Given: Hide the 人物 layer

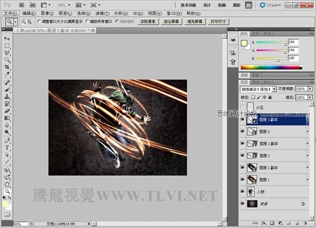Looking at the screenshot, I should tap(242, 191).
